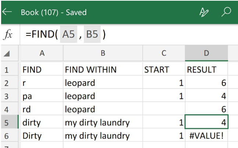
Task: Tap the back arrow icon
Action: coord(7,12)
